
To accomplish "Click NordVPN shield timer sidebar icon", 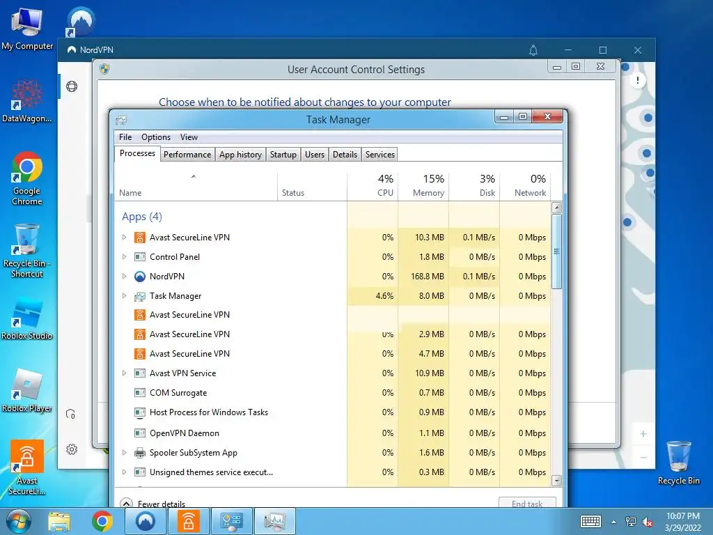I will point(70,414).
